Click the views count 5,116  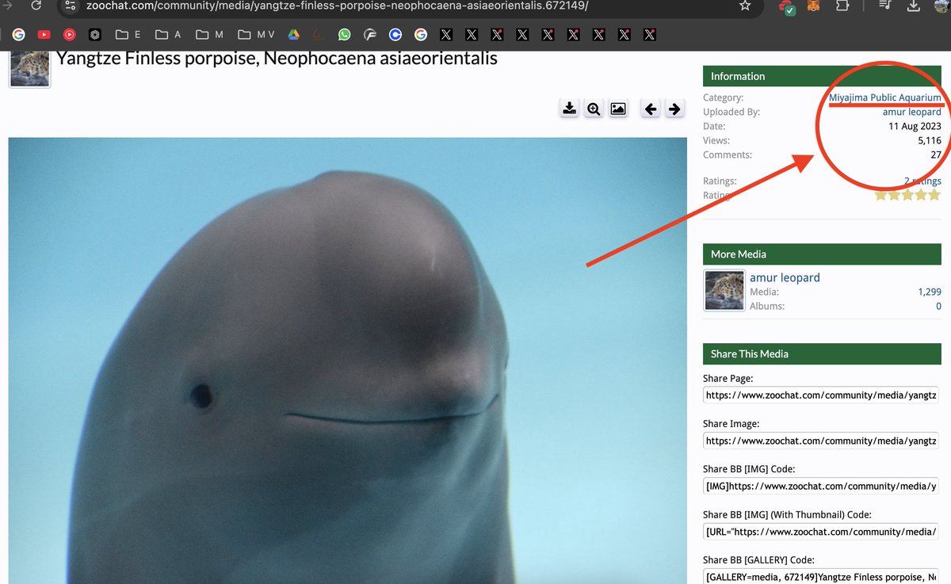click(x=930, y=140)
